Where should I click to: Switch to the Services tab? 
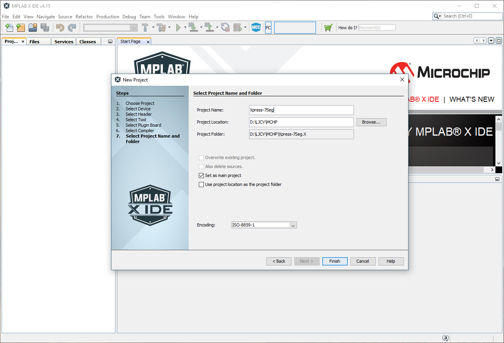click(x=63, y=41)
